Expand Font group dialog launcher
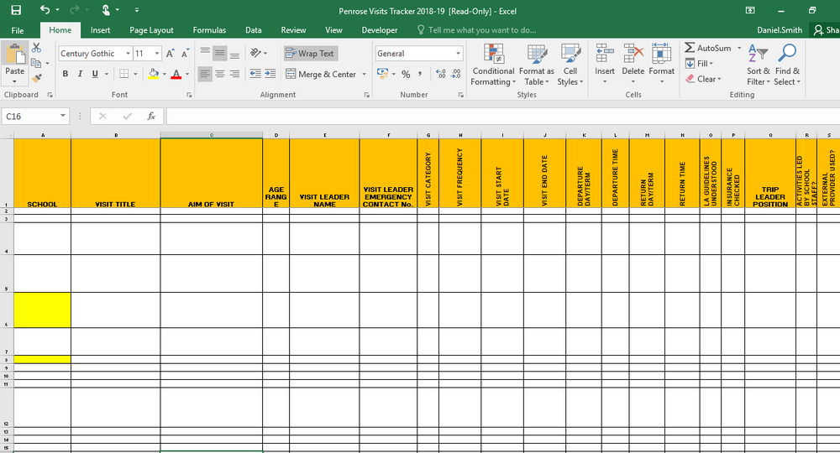840x453 pixels. [x=189, y=95]
